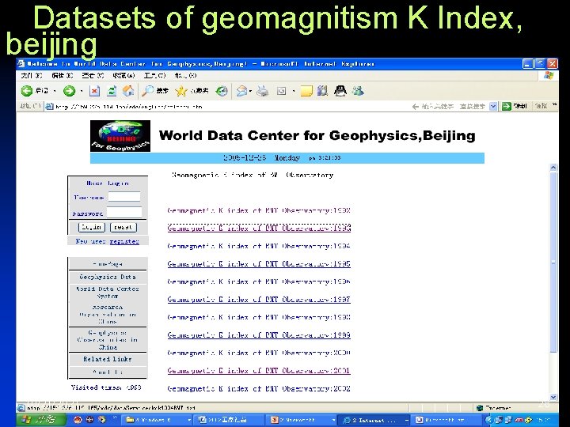This screenshot has width=570, height=427.
Task: Open the Help menu in menu bar
Action: 185,76
